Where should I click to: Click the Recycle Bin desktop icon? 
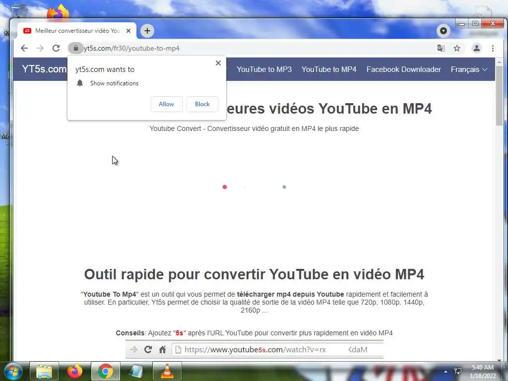point(19,11)
